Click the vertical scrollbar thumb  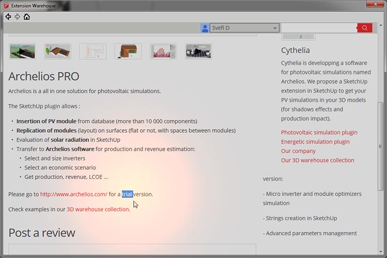point(381,146)
